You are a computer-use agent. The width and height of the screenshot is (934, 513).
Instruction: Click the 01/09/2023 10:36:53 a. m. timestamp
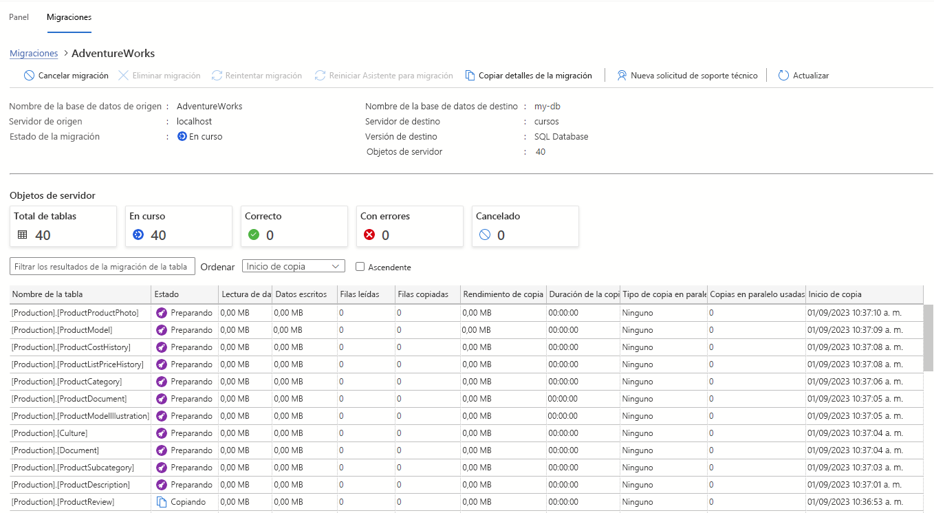[x=855, y=502]
